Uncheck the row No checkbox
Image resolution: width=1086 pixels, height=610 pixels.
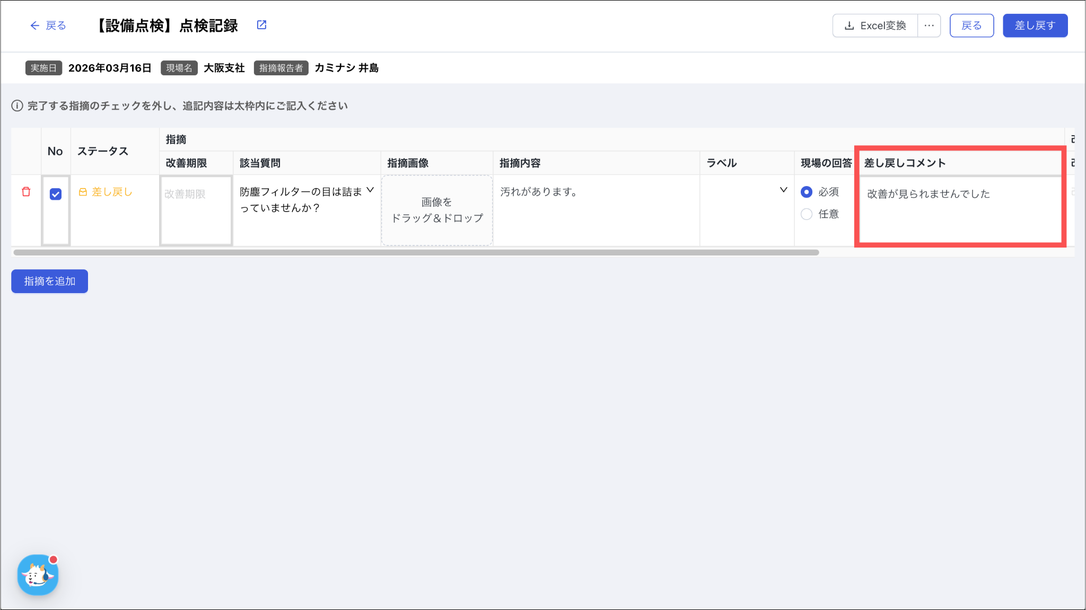click(56, 195)
